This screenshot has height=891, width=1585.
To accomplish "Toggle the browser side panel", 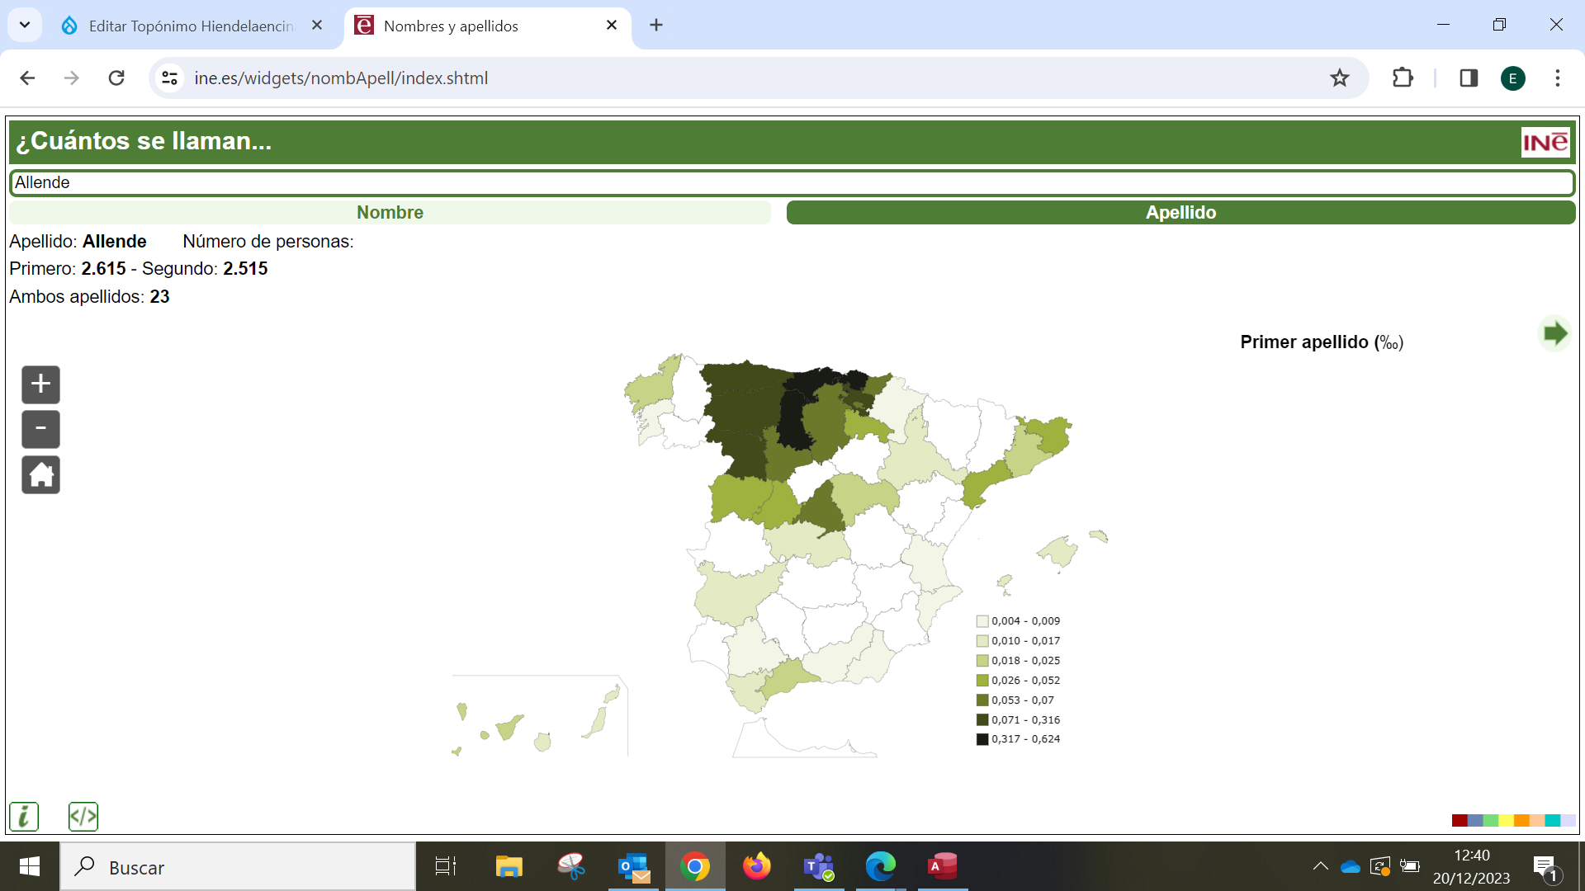I will click(x=1469, y=78).
